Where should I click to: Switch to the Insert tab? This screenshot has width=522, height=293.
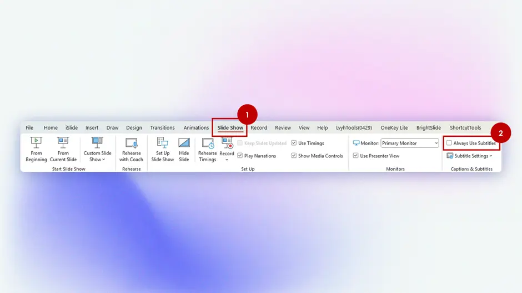(92, 127)
